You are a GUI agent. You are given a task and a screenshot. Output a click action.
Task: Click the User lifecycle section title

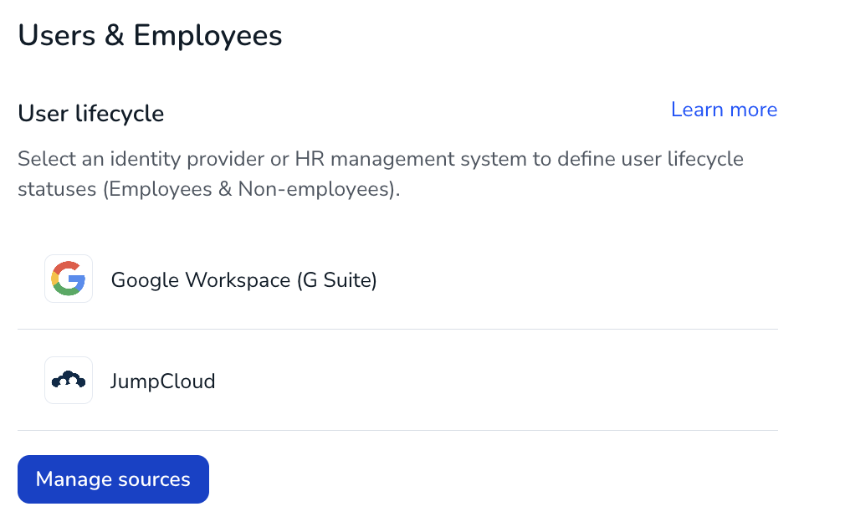pyautogui.click(x=90, y=113)
